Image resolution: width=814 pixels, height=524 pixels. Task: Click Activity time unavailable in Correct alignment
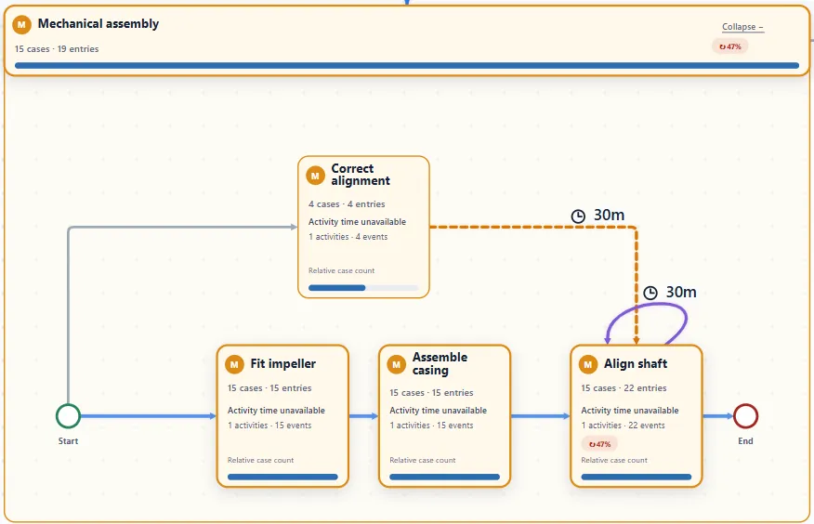[357, 222]
